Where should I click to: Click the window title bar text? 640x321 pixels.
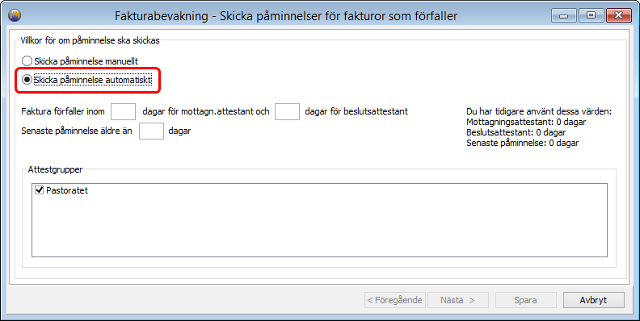pos(286,16)
